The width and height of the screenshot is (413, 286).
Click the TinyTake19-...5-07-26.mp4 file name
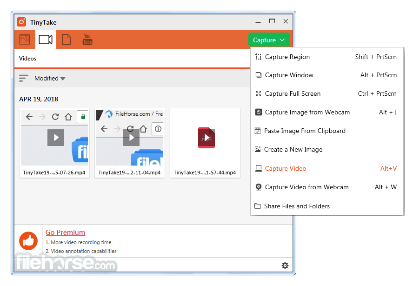pyautogui.click(x=54, y=173)
